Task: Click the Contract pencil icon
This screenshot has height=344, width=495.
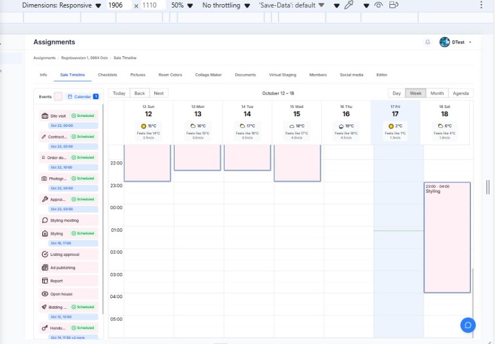Action: pyautogui.click(x=43, y=137)
